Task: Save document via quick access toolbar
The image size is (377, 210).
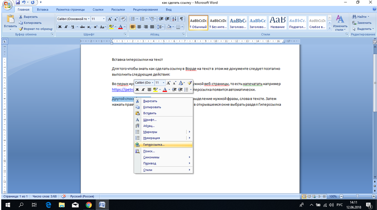Action: tap(18, 2)
